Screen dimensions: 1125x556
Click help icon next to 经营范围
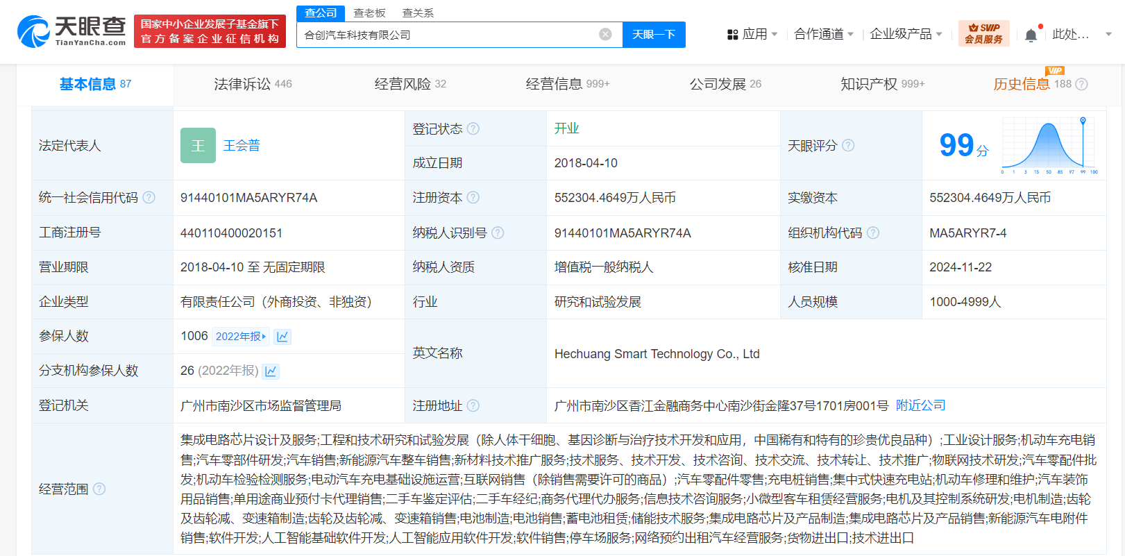click(99, 489)
